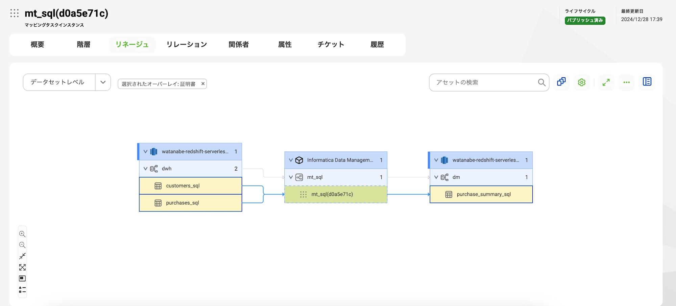Click the magnifier search icon
This screenshot has width=676, height=306.
click(541, 82)
